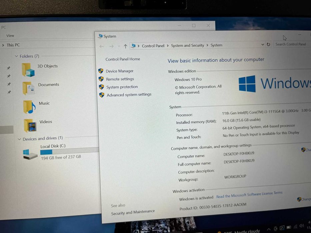311x233 pixels.
Task: Click System in the breadcrumb path
Action: [x=216, y=45]
